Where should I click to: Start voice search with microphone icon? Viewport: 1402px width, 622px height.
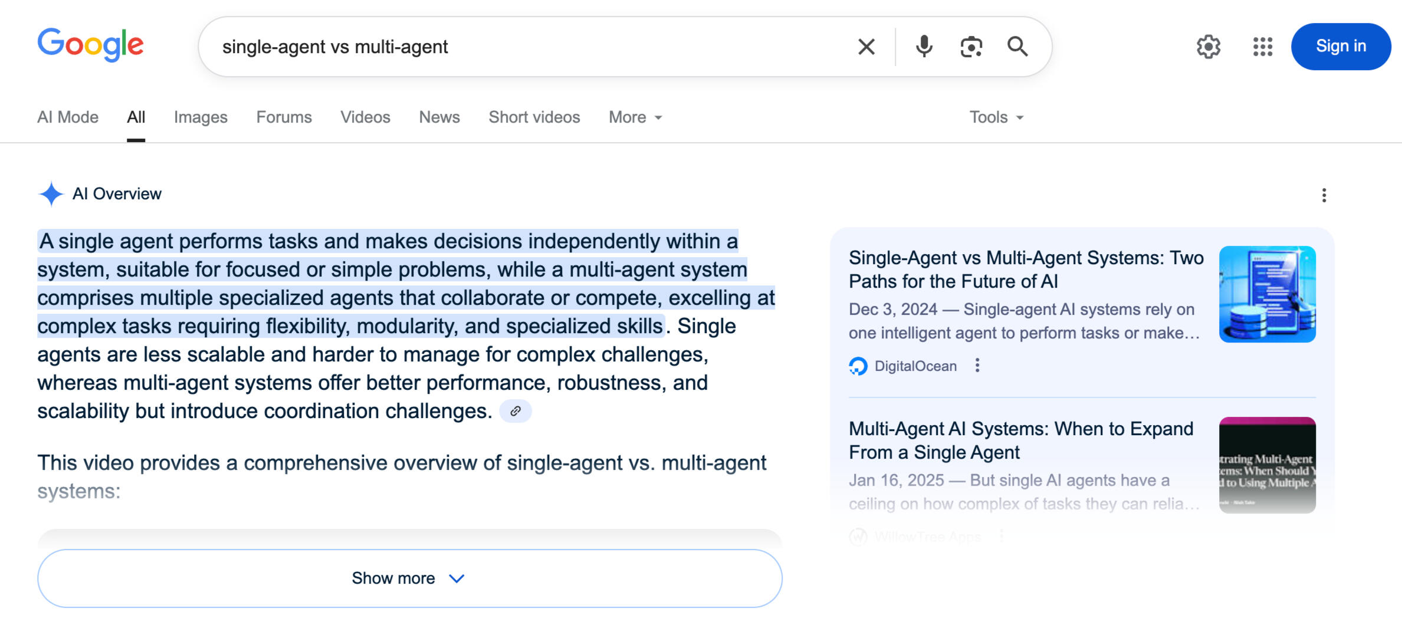click(924, 47)
